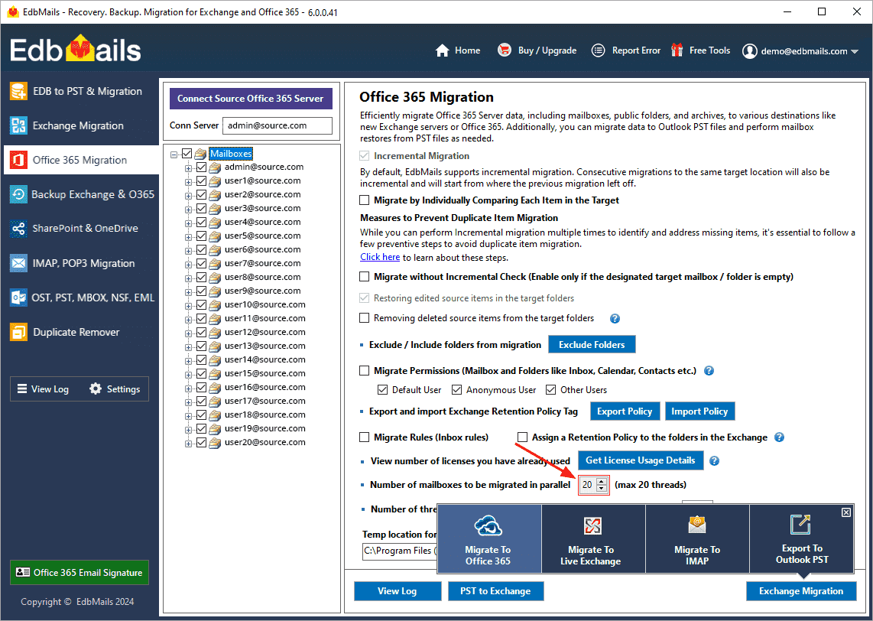
Task: Uncheck the admin@source.com mailbox checkbox
Action: [x=202, y=167]
